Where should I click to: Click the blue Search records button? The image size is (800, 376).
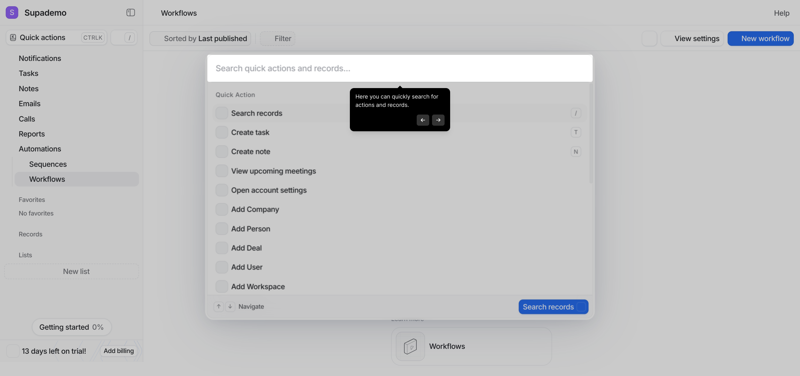click(553, 307)
